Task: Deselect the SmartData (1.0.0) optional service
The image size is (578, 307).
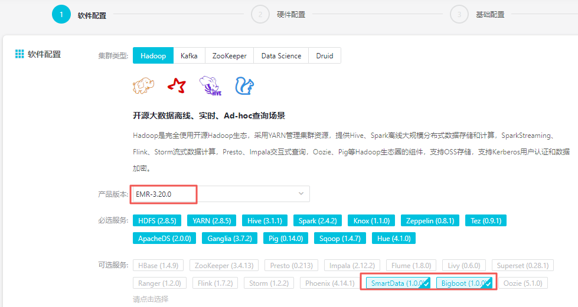Action: (398, 283)
